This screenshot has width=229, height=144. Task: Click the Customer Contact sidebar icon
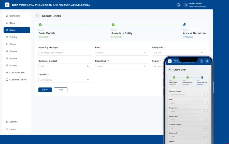coord(7,79)
